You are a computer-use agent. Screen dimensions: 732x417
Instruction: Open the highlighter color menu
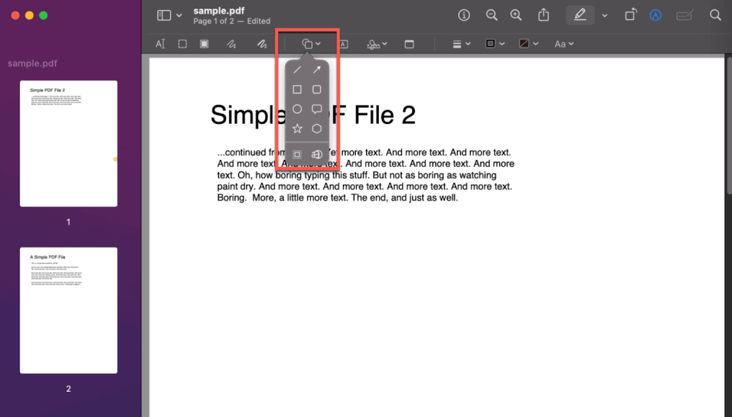tap(603, 14)
